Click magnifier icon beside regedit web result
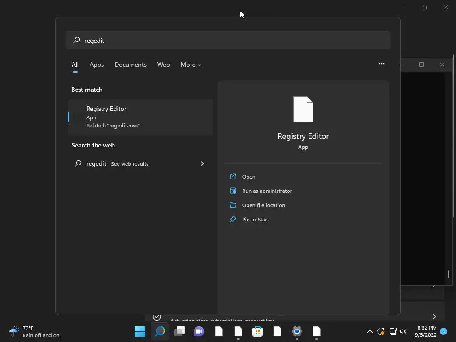The image size is (456, 342). (78, 163)
